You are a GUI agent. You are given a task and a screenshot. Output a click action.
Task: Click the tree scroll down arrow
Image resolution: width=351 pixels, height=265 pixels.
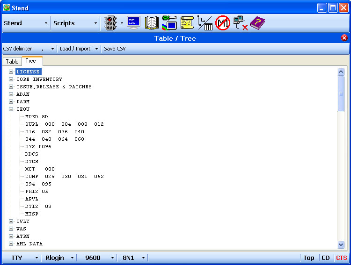click(x=341, y=244)
